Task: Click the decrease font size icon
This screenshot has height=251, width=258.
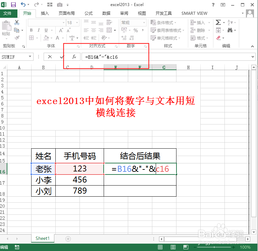Action: [x=69, y=30]
